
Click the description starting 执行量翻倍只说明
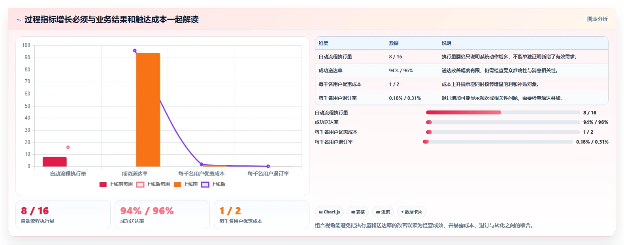click(x=510, y=57)
